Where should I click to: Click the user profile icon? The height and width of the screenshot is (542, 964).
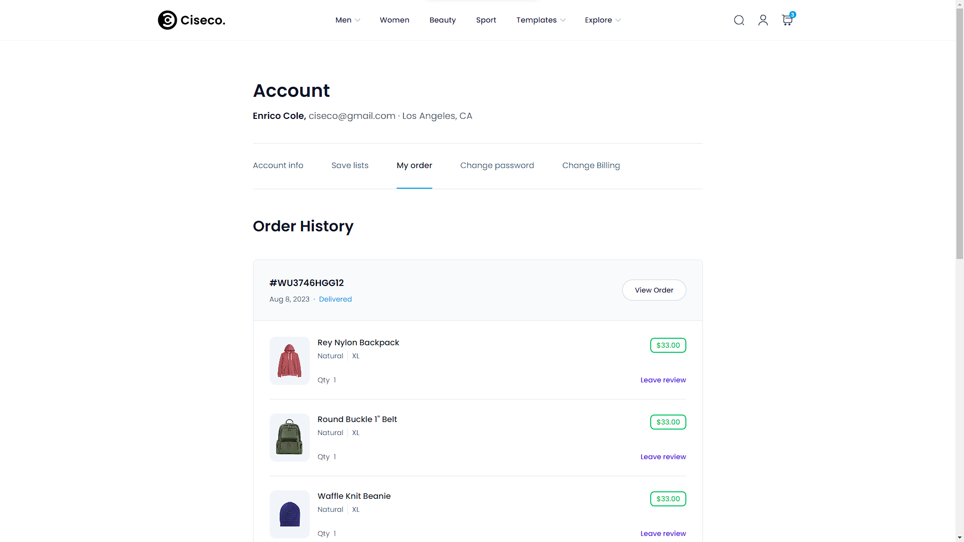tap(763, 20)
